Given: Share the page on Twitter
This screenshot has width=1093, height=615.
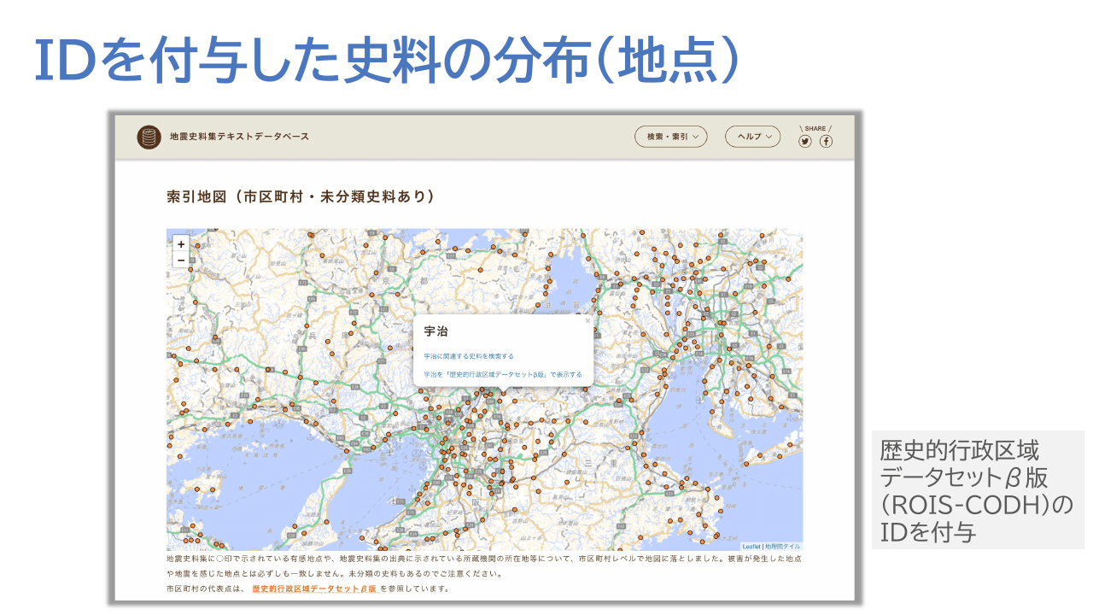Looking at the screenshot, I should [804, 142].
